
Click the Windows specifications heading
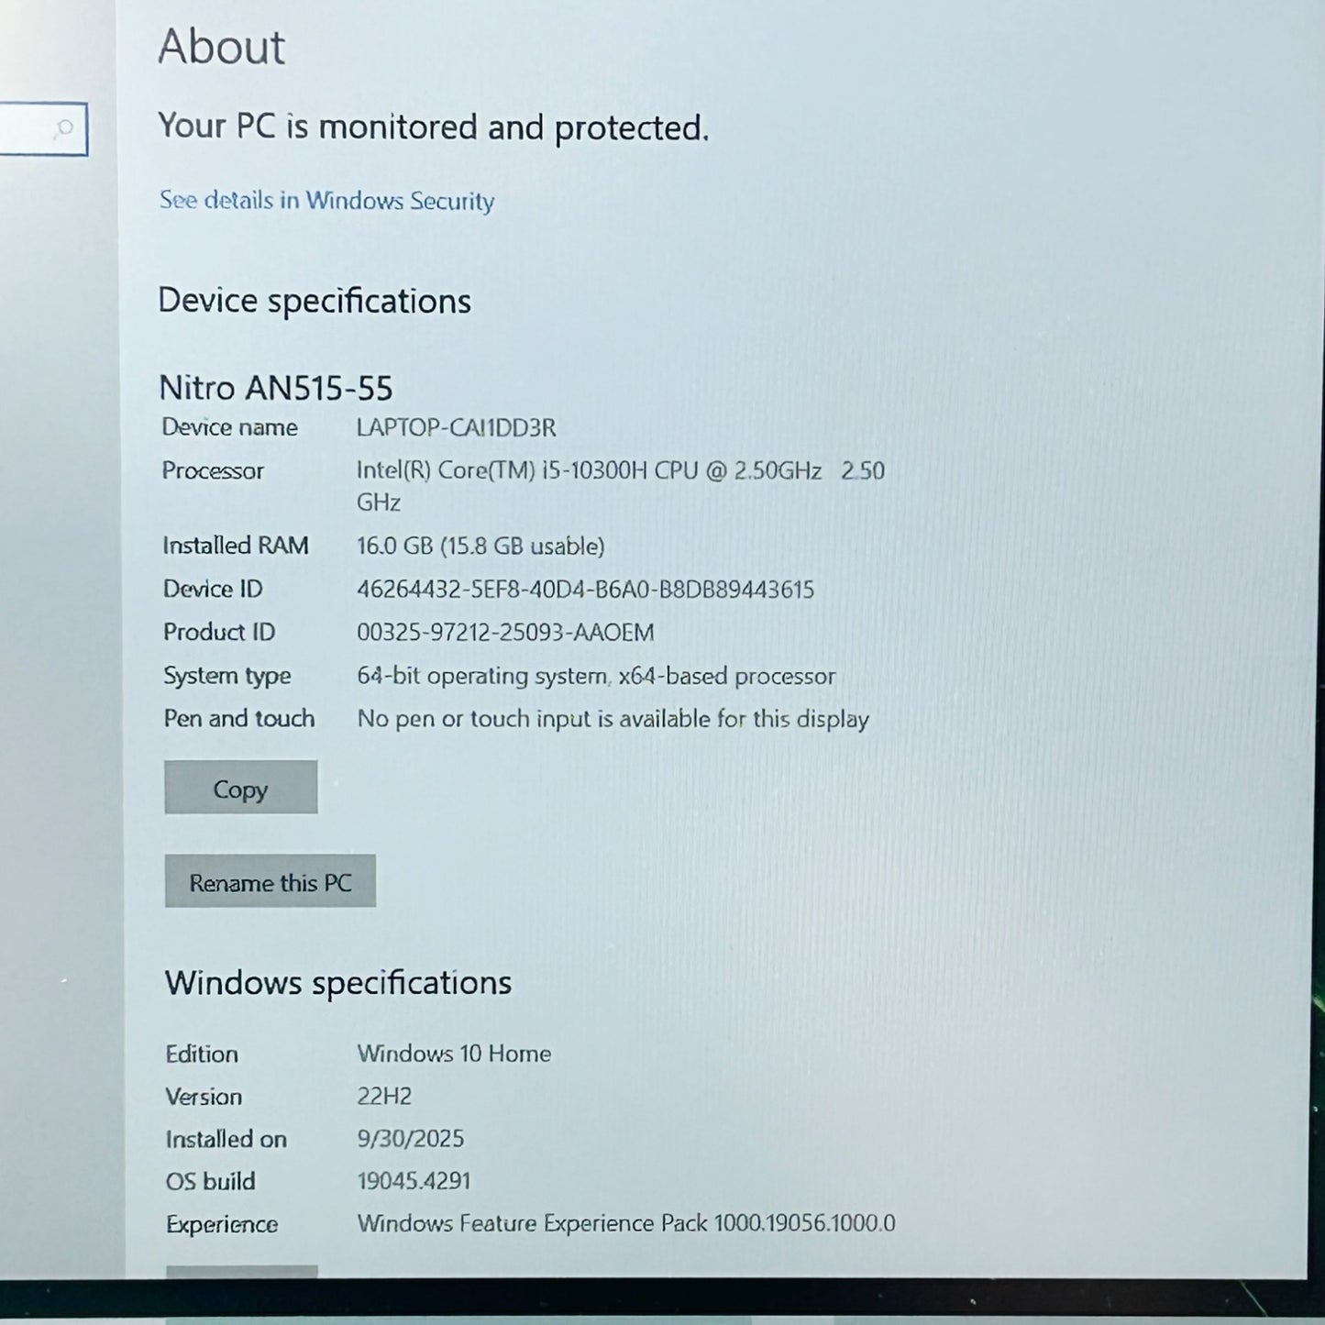click(x=338, y=983)
